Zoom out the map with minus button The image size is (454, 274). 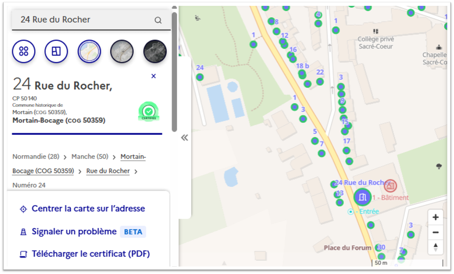click(x=436, y=233)
